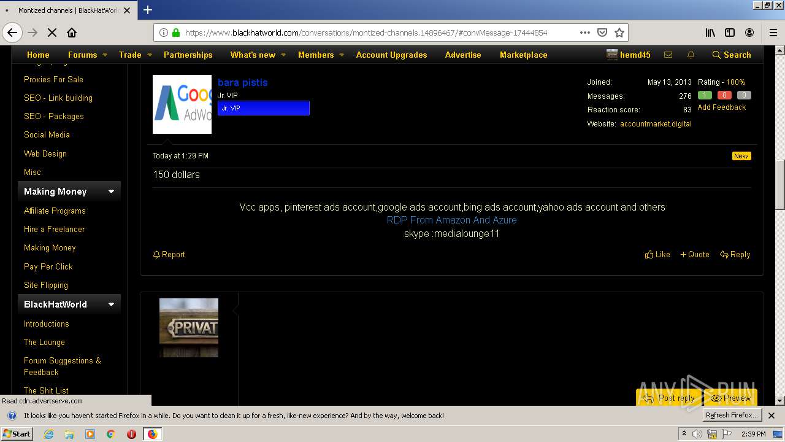
Task: Open the alerts bell icon
Action: (x=691, y=55)
